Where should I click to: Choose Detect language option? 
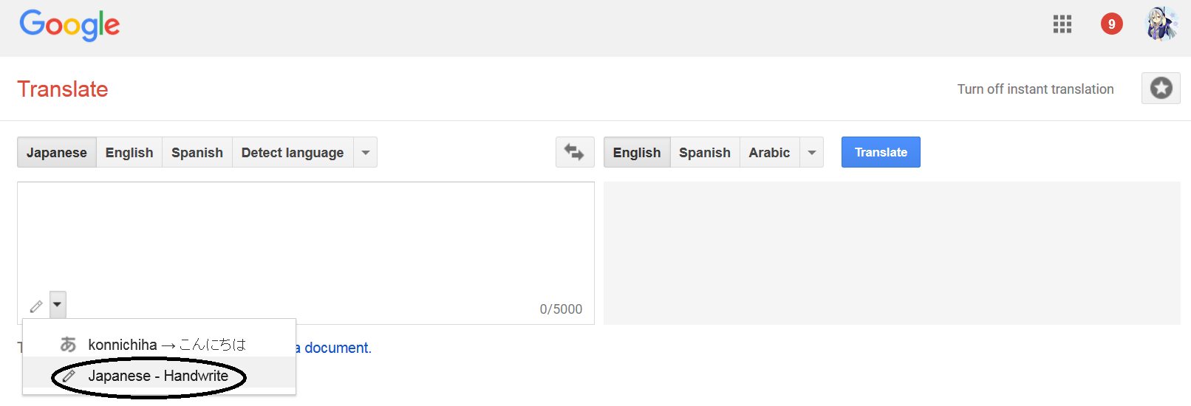tap(293, 153)
